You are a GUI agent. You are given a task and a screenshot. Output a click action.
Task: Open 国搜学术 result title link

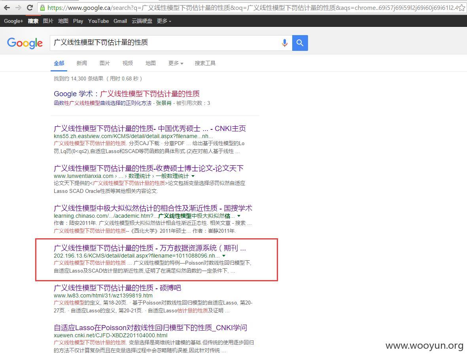click(x=153, y=208)
